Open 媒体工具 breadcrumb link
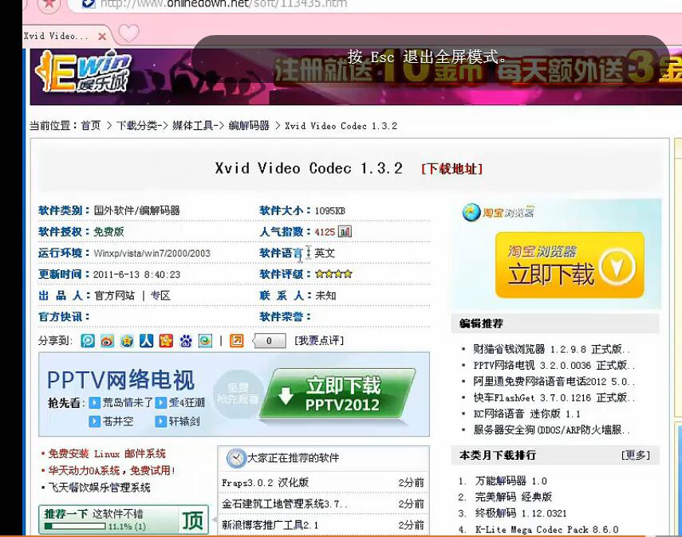Viewport: 682px width, 537px height. pos(193,126)
